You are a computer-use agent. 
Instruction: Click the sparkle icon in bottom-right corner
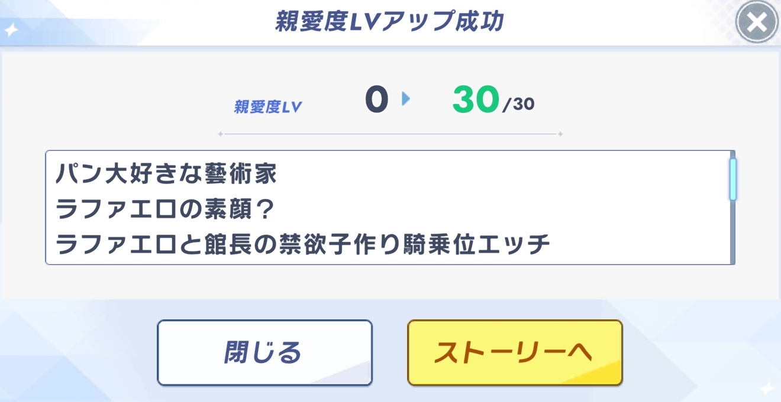pos(767,388)
